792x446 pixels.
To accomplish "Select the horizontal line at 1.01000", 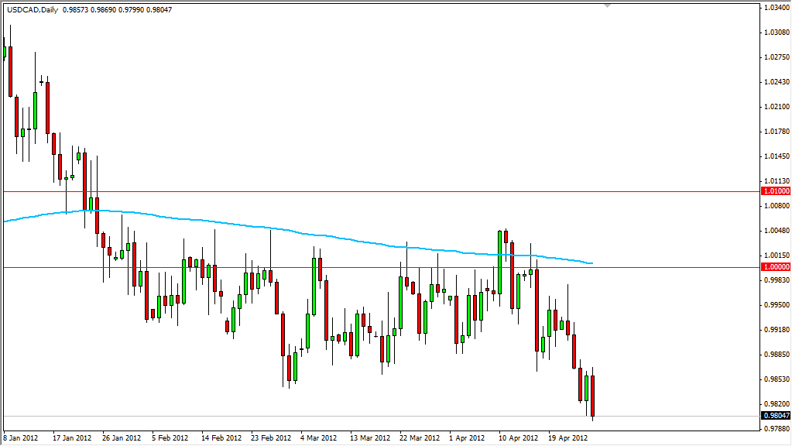I will [348, 190].
